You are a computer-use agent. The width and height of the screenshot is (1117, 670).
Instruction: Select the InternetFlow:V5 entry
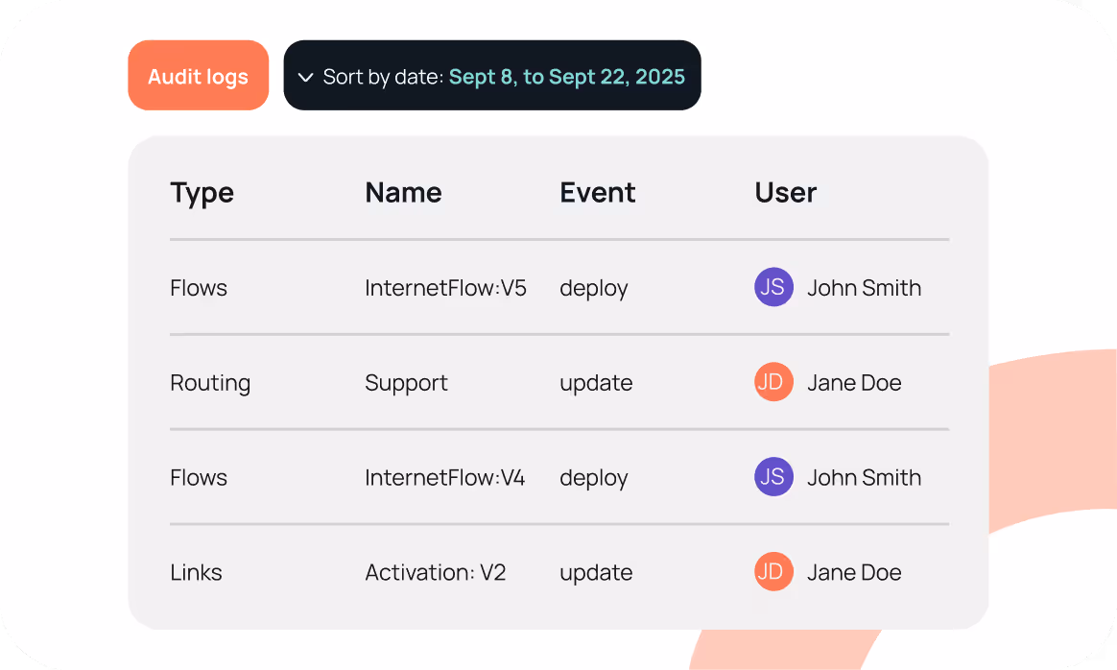point(445,287)
